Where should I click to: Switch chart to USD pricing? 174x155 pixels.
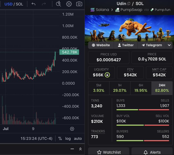(x=8, y=4)
